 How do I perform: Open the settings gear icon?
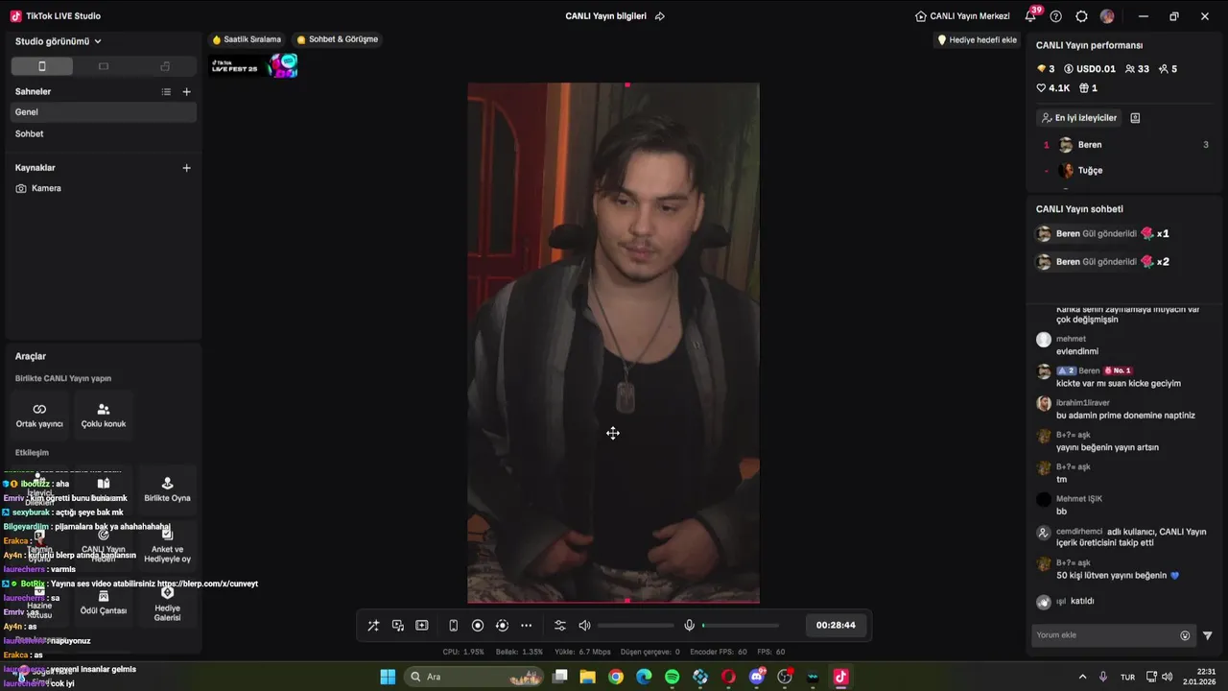coord(1082,16)
